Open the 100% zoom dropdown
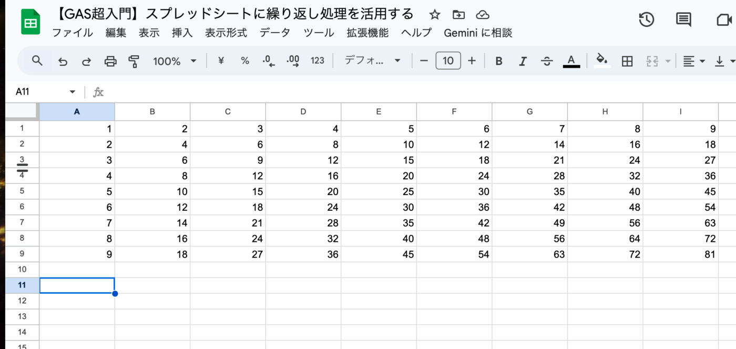 (x=175, y=61)
